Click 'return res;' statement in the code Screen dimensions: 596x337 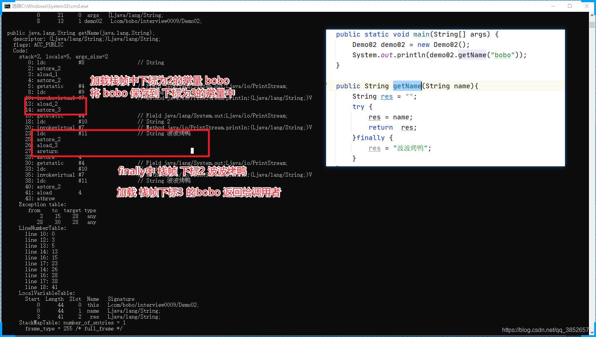tap(393, 127)
